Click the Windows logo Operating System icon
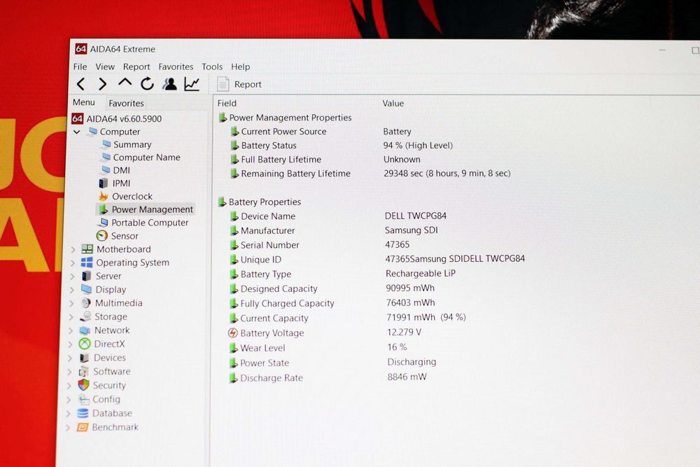Screen dimensions: 700x467 [x=87, y=263]
